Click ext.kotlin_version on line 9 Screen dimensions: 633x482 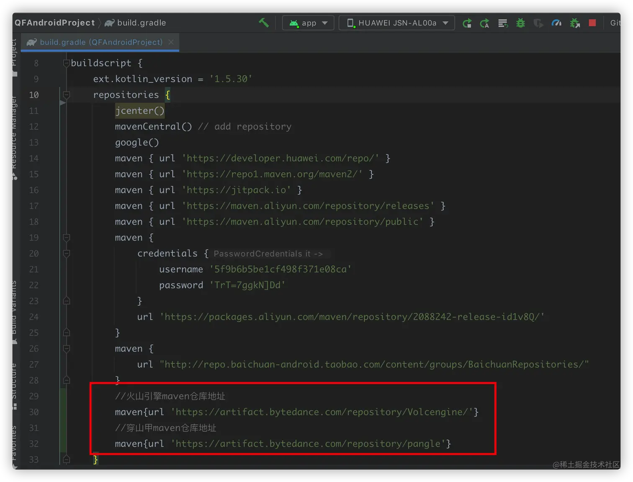pyautogui.click(x=142, y=79)
